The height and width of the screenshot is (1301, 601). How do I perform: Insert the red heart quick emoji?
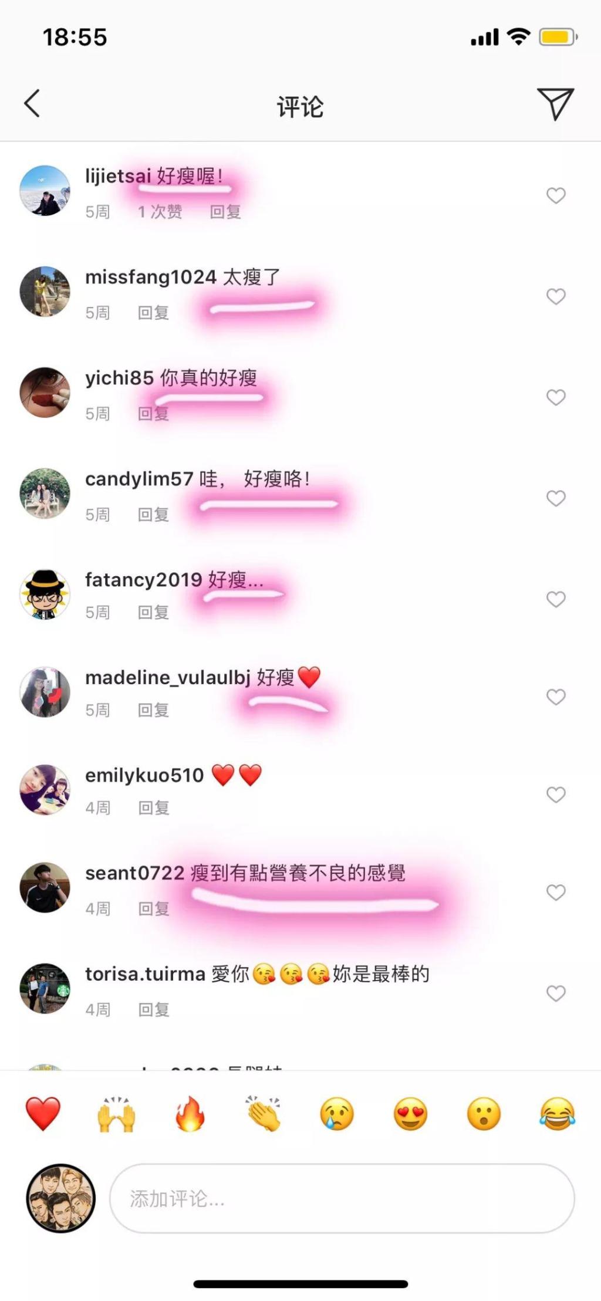click(43, 1113)
